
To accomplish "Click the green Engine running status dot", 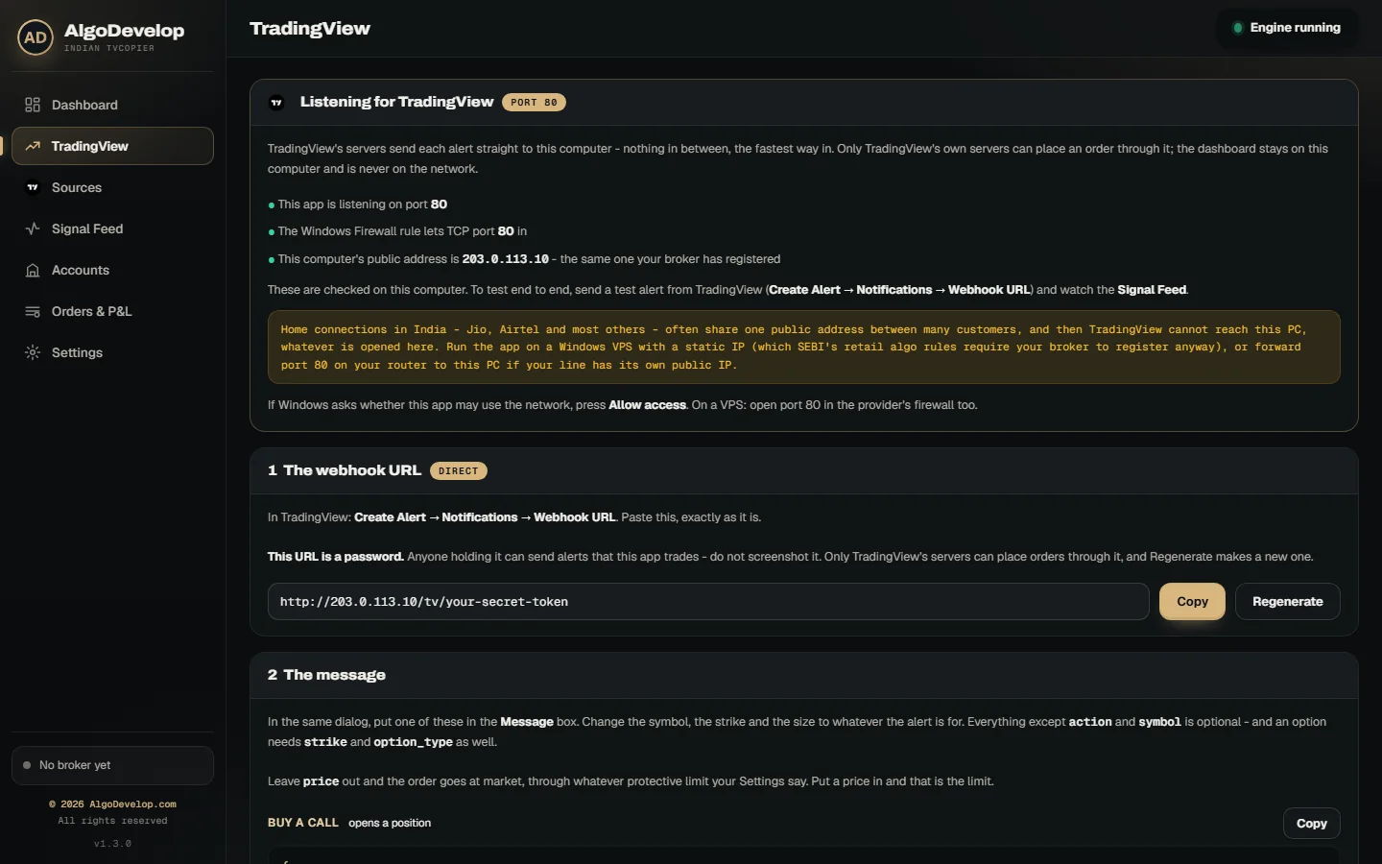I will 1238,28.
